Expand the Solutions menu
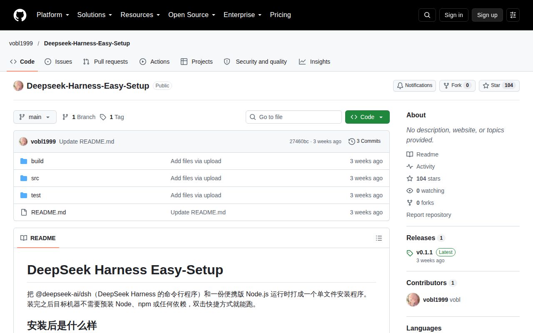 click(95, 15)
